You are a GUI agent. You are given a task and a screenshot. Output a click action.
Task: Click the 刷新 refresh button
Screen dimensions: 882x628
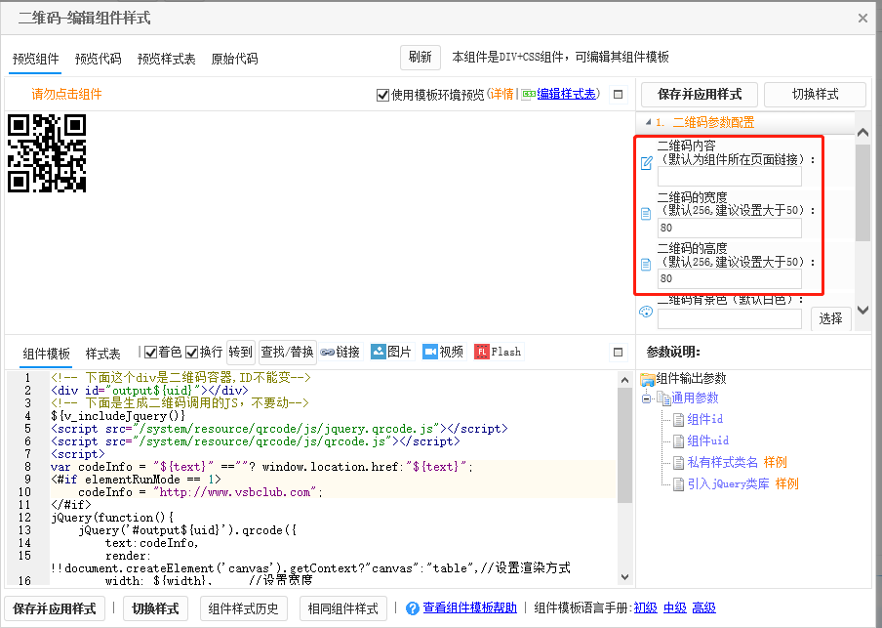click(x=421, y=58)
